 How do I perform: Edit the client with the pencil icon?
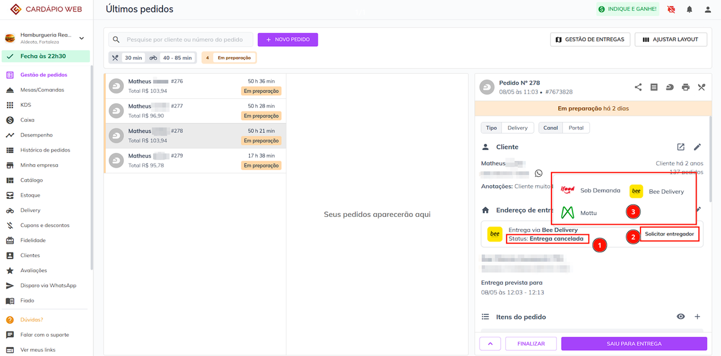click(697, 147)
